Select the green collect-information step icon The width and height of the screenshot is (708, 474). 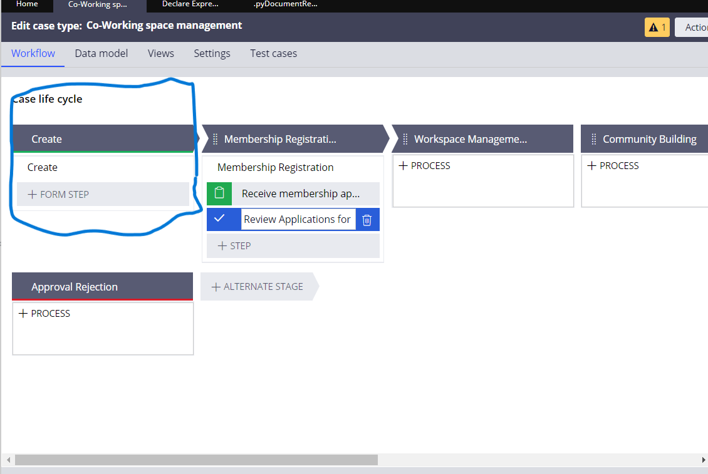[219, 193]
